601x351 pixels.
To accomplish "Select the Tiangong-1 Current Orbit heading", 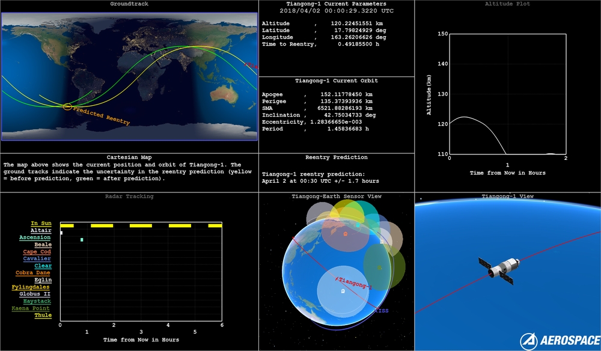I will (x=337, y=81).
